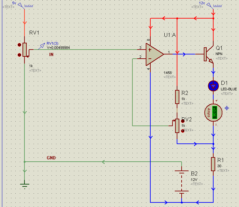
Task: Select the ground symbol under RV1
Action: (24, 185)
